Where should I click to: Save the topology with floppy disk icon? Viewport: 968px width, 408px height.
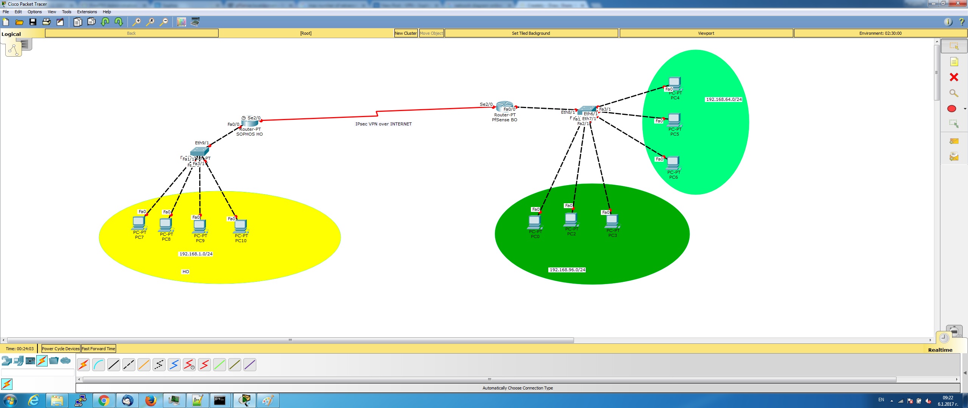click(33, 22)
